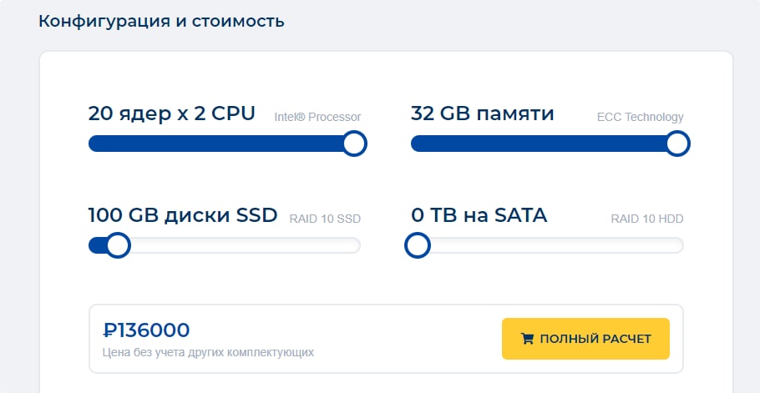Click the Конфигурация и стоимость heading
The height and width of the screenshot is (393, 760).
[x=161, y=22]
